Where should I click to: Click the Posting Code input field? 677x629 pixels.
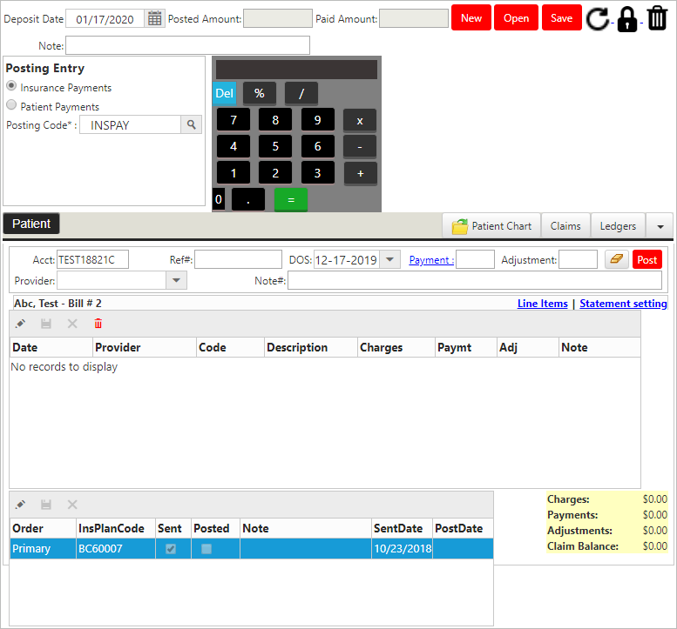coord(130,125)
